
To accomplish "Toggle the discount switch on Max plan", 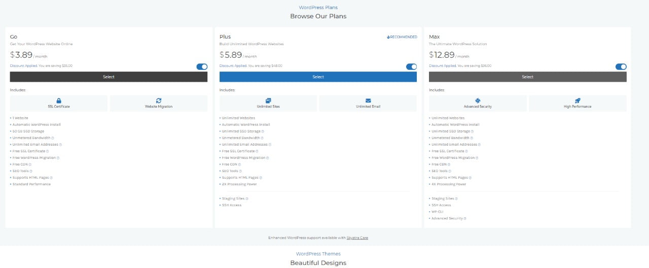I will point(621,66).
